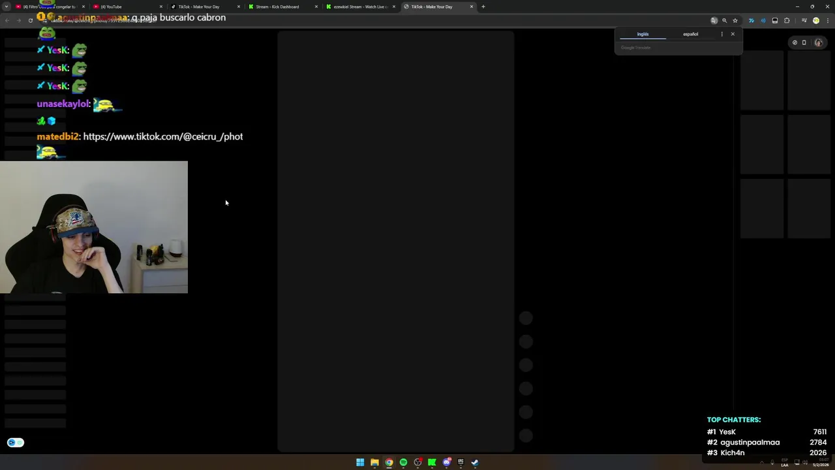The height and width of the screenshot is (470, 835).
Task: Go back to the previous page
Action: [7, 20]
